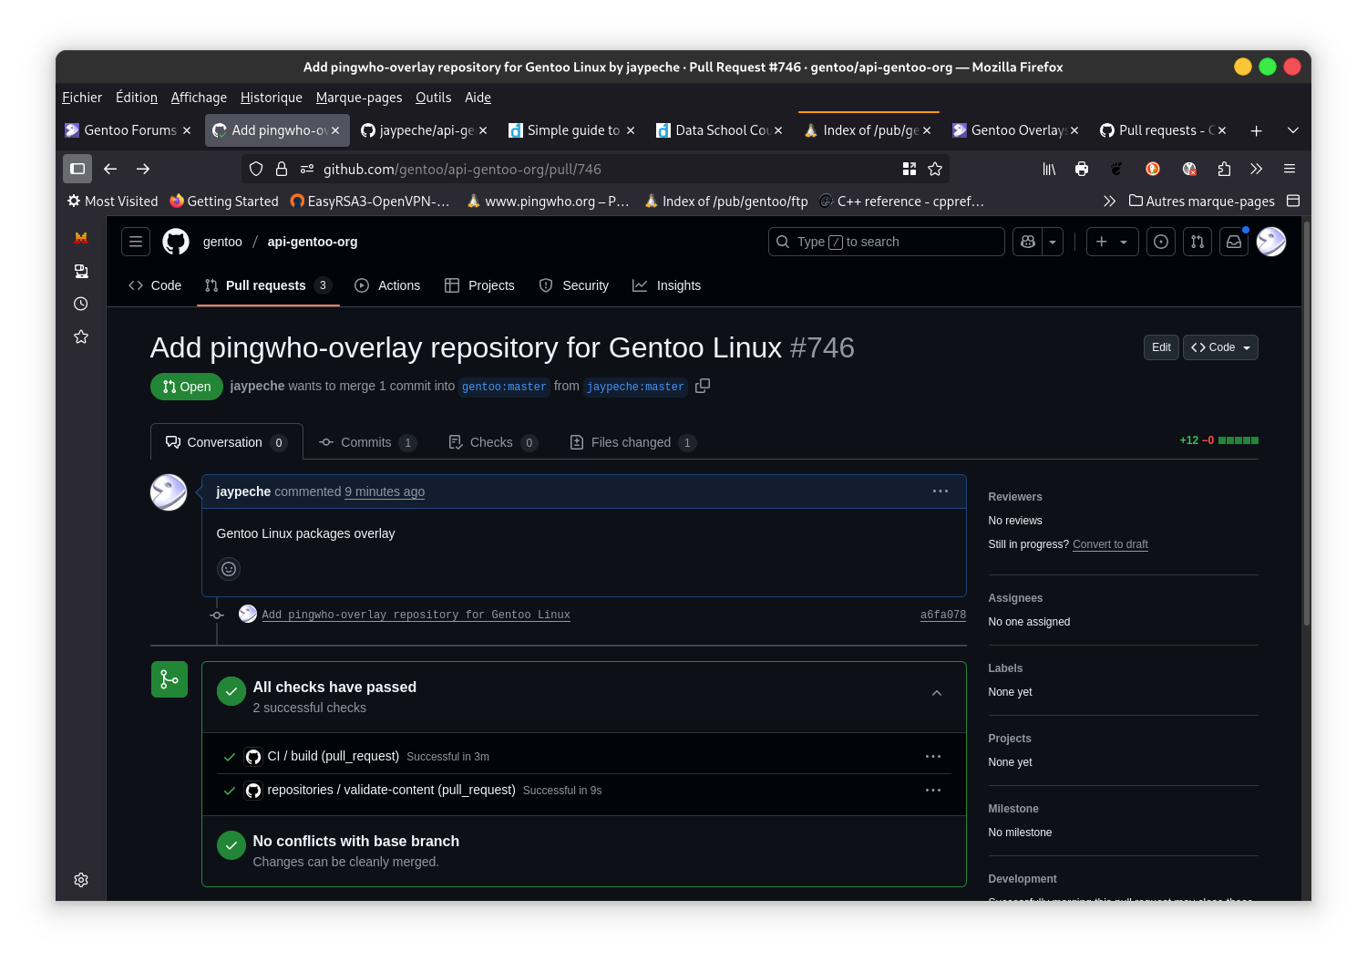Image resolution: width=1367 pixels, height=962 pixels.
Task: Click the print toolbar icon
Action: click(1082, 169)
